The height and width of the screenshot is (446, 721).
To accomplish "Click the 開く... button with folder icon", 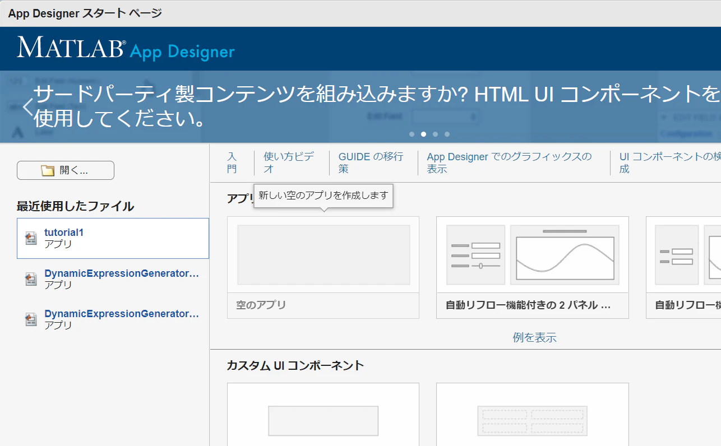I will tap(66, 170).
